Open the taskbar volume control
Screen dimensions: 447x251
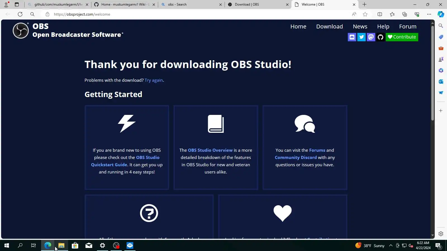[x=411, y=245]
